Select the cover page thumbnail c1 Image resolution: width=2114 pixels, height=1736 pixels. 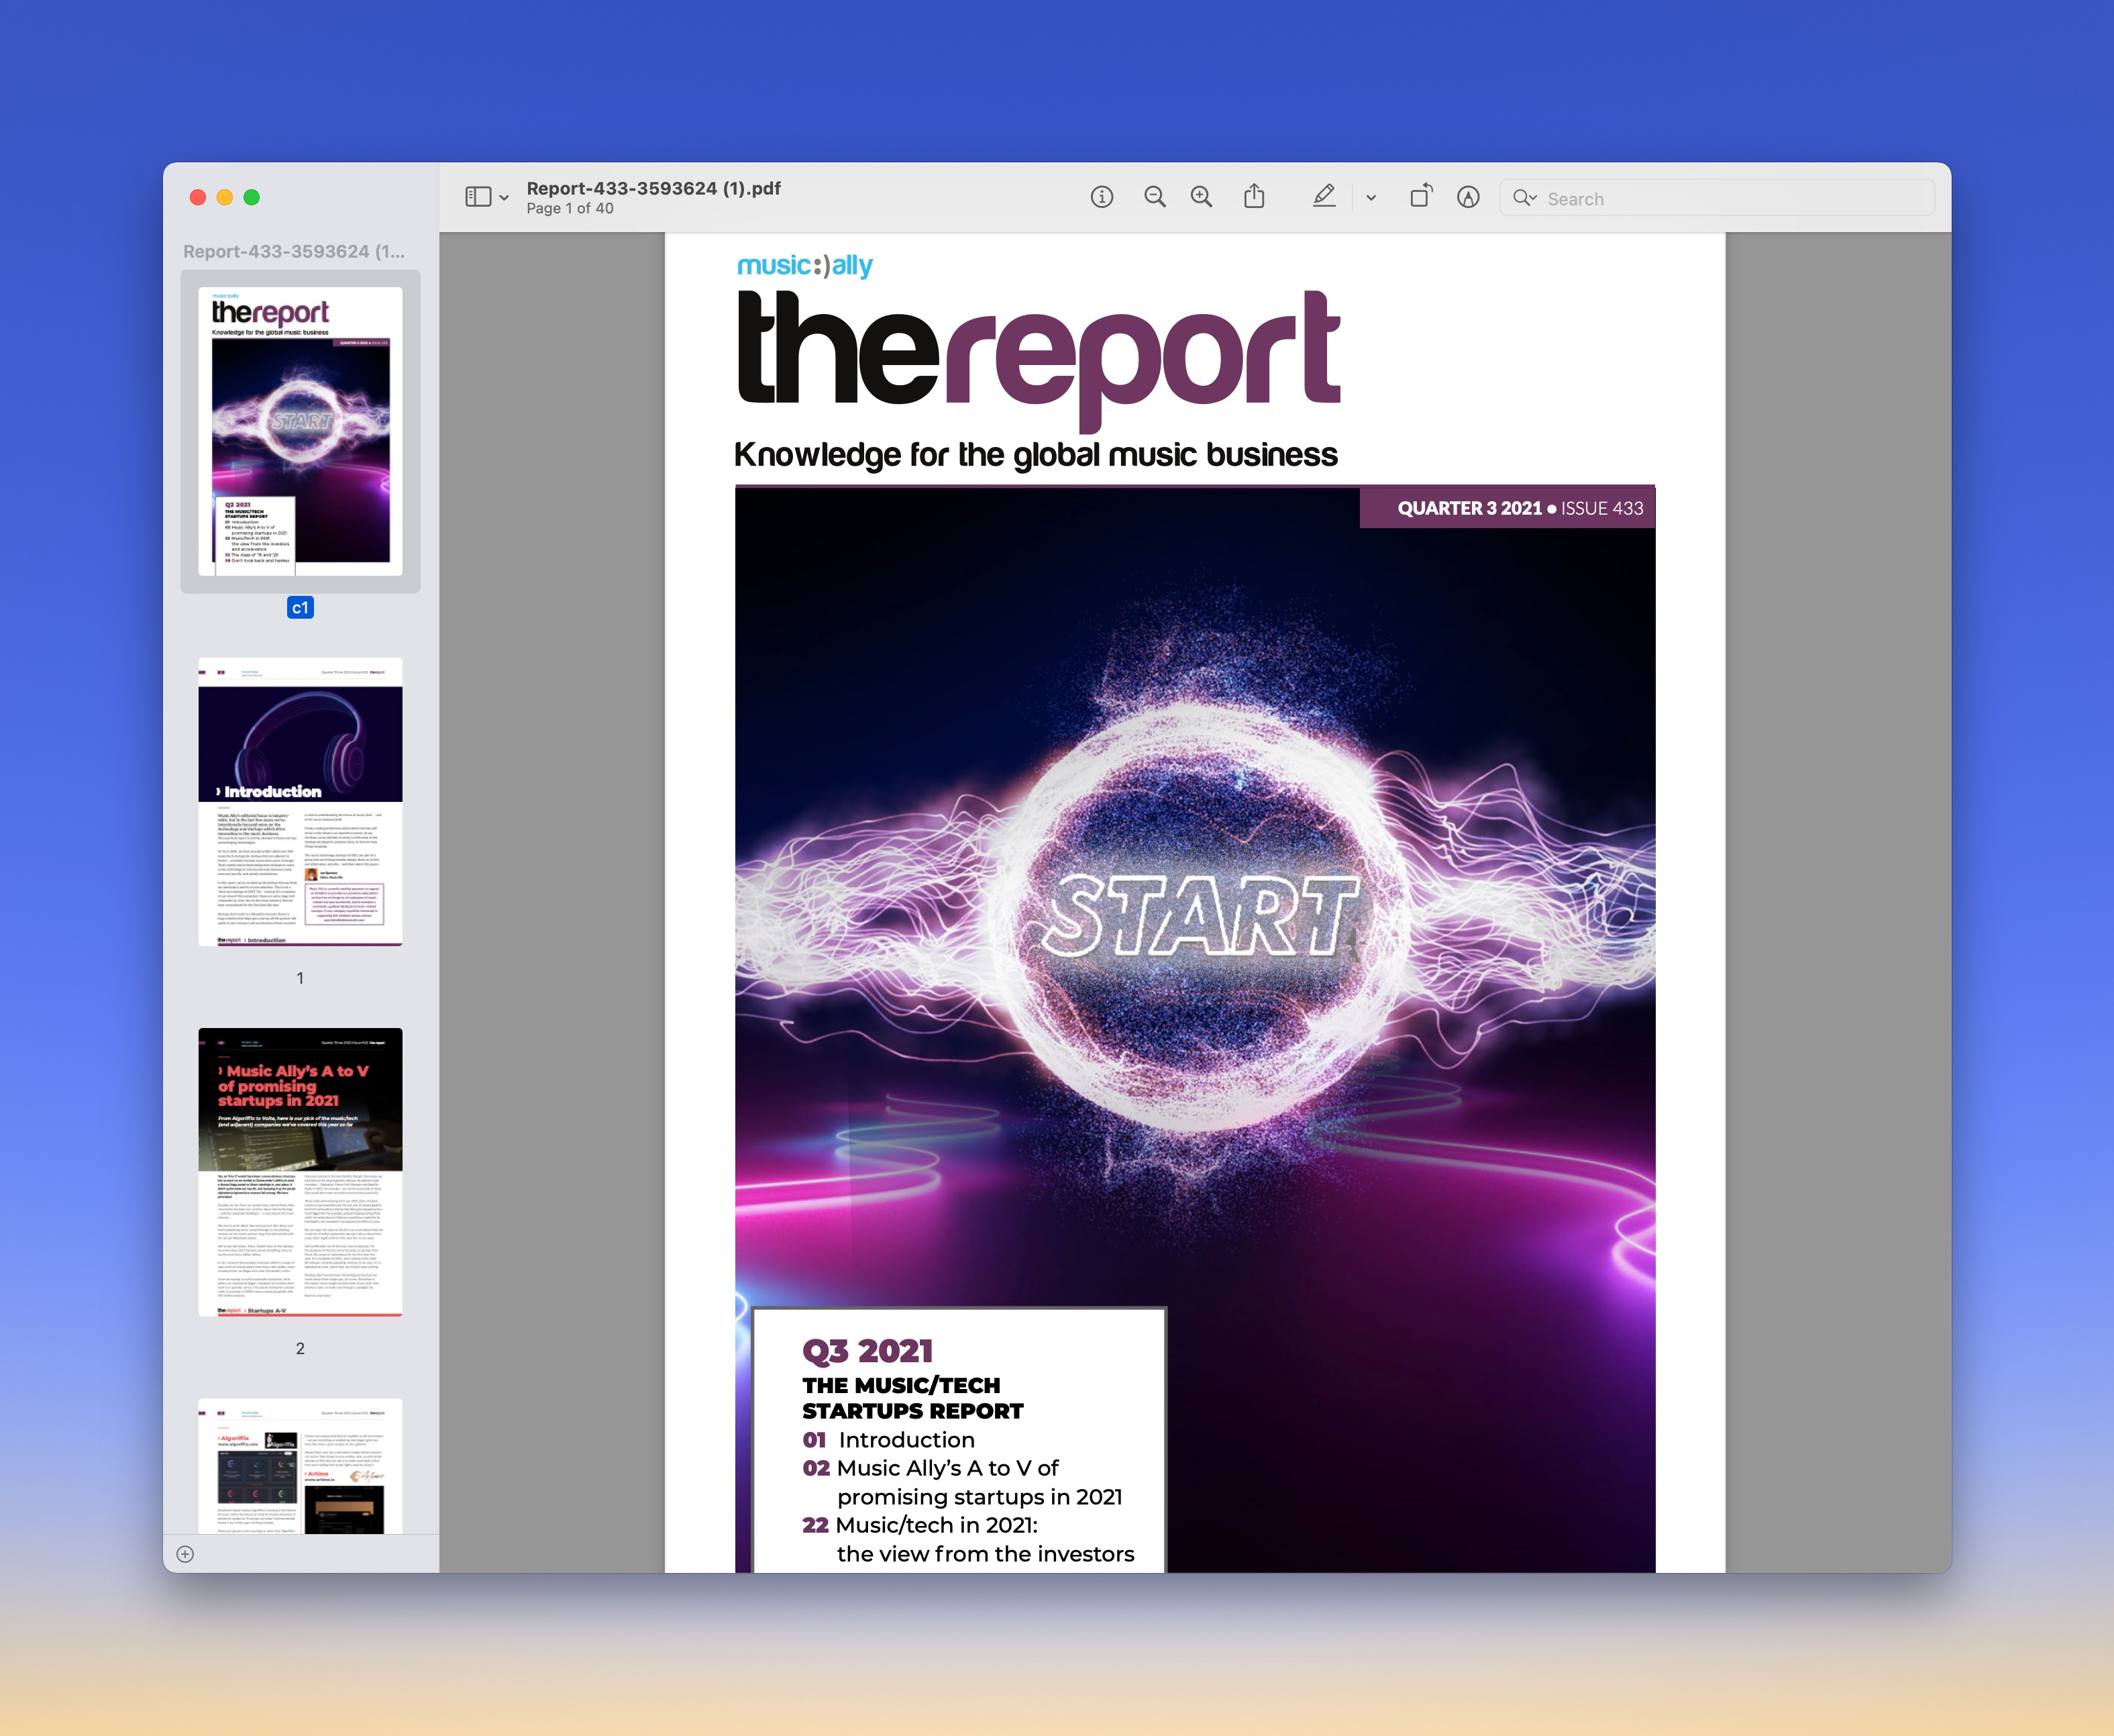(x=300, y=431)
